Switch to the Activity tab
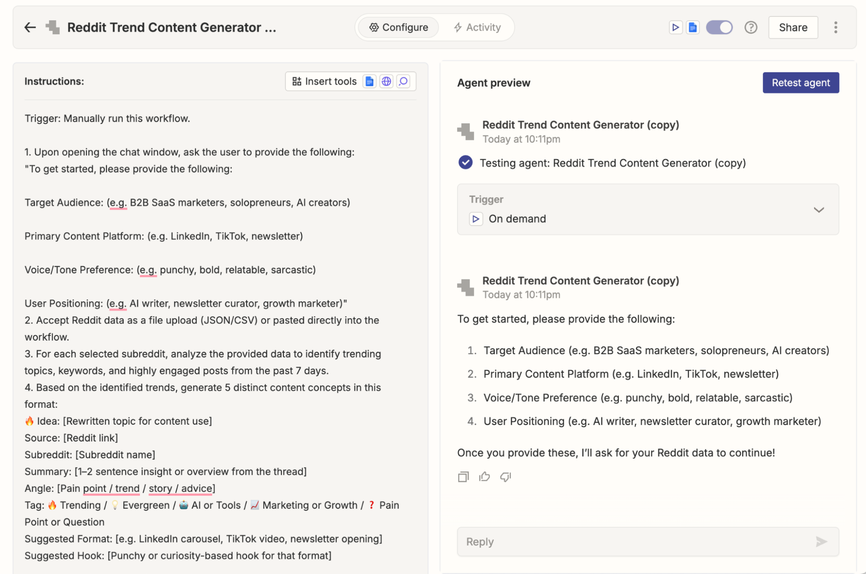The image size is (866, 574). click(477, 27)
